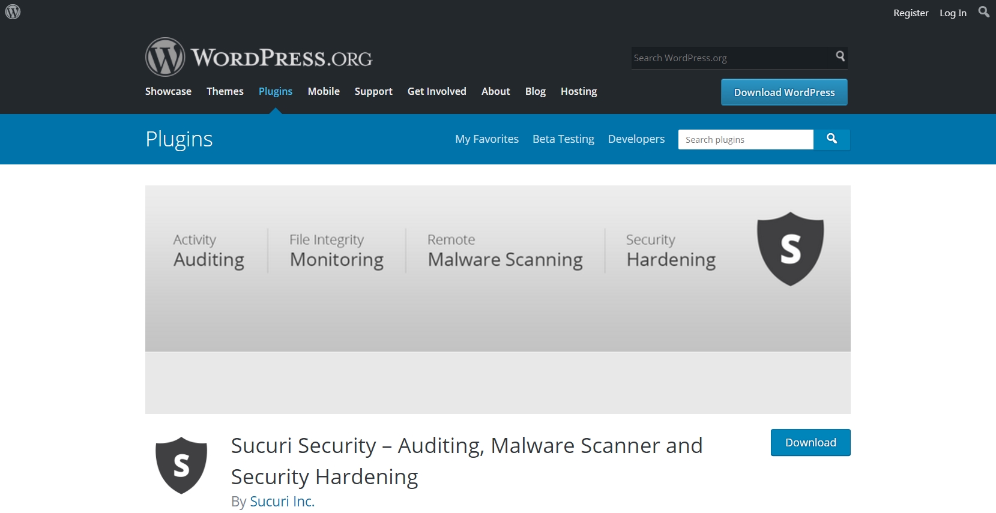Click the Sucuri plugin shield icon beside title
996x513 pixels.
point(181,466)
